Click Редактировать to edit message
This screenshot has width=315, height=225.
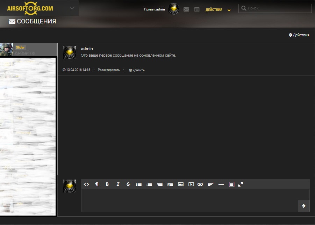coord(109,70)
